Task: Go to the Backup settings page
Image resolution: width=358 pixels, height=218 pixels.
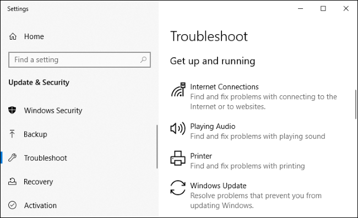Action: (x=35, y=134)
